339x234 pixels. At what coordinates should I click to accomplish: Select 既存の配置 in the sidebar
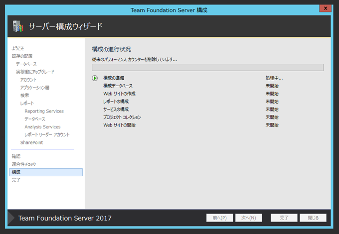pos(22,56)
